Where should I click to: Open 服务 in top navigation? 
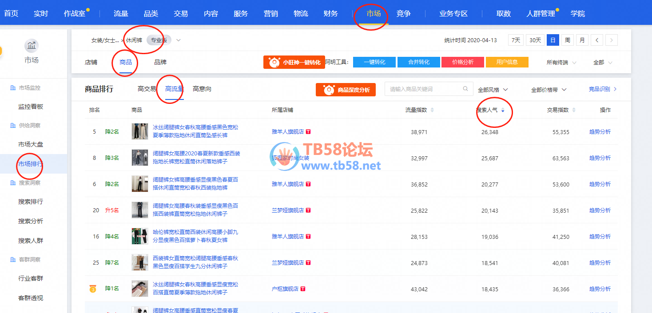click(241, 14)
